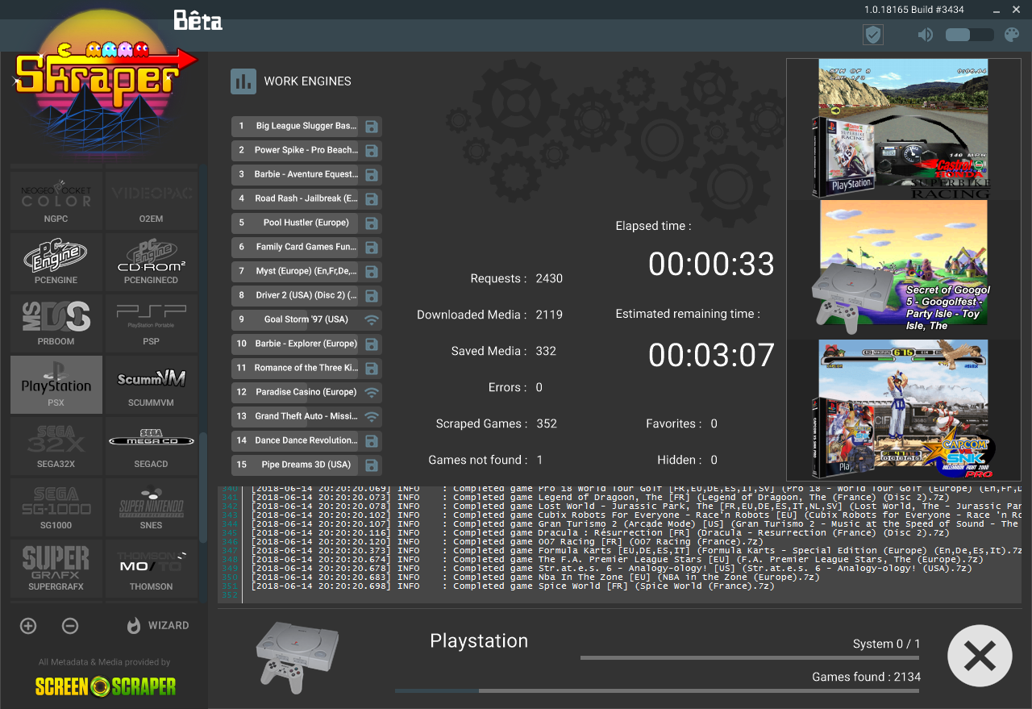The width and height of the screenshot is (1032, 709).
Task: Minimize the Skraper window
Action: click(x=995, y=10)
